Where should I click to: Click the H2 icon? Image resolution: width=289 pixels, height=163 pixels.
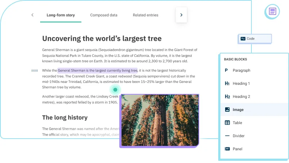[x=227, y=96]
